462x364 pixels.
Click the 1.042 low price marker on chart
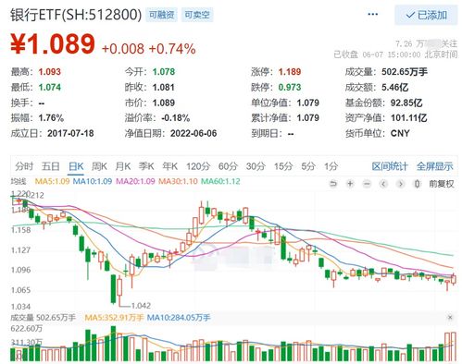point(141,306)
